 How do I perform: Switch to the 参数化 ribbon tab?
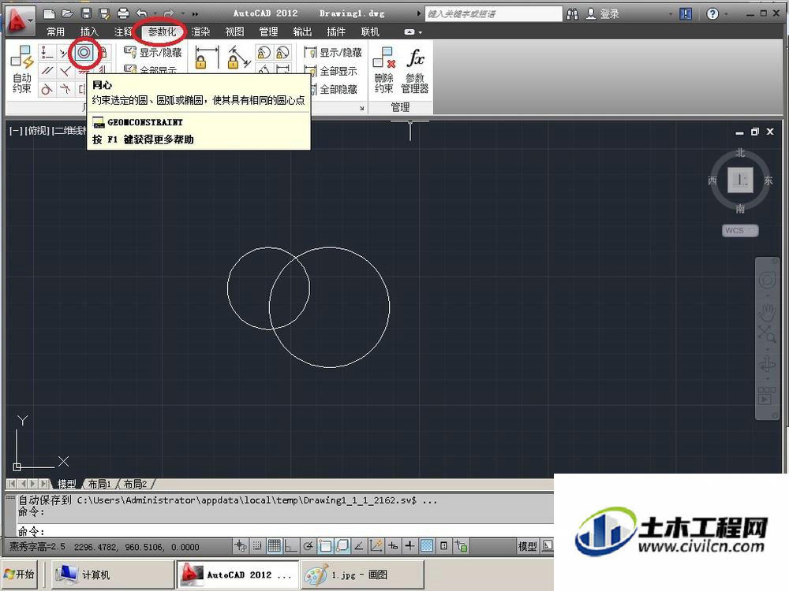coord(162,32)
